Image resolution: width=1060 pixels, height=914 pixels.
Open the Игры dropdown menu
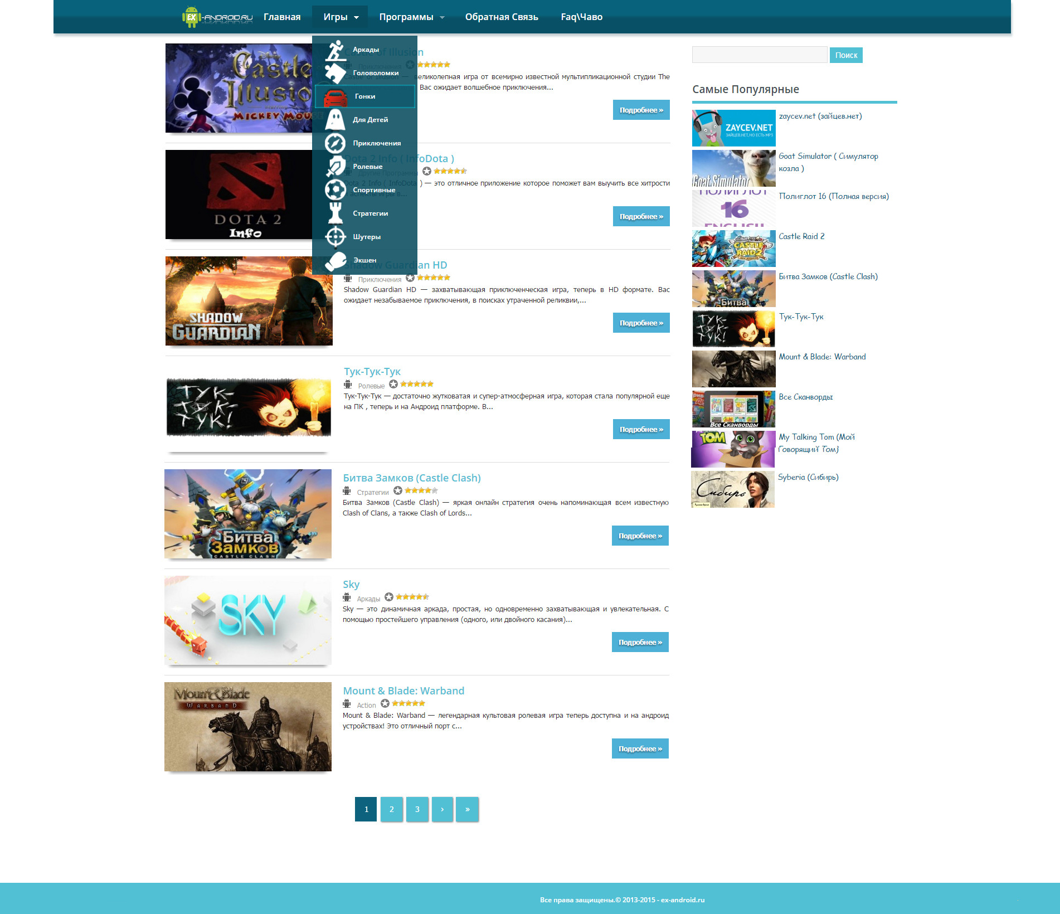coord(341,17)
